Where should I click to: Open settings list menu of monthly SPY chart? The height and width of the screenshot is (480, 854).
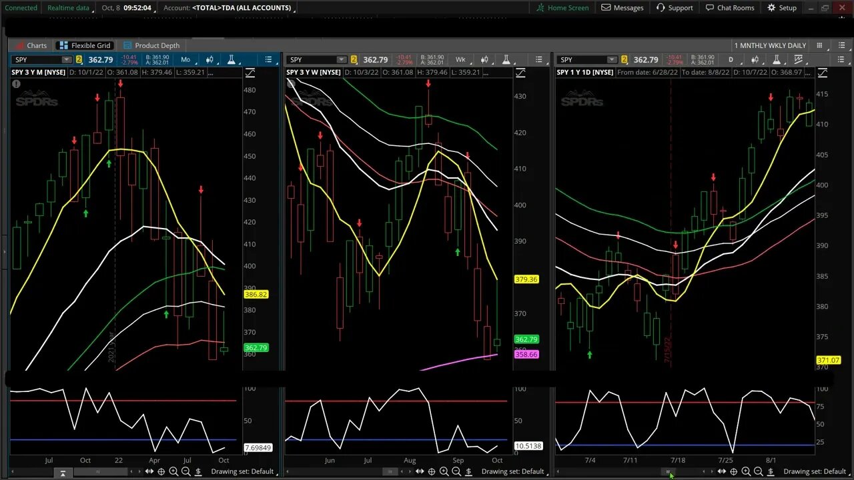tap(268, 60)
